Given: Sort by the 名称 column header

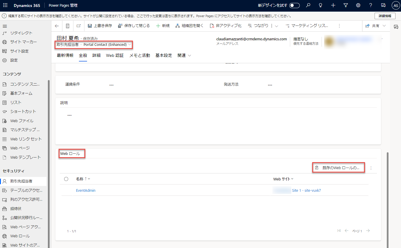Looking at the screenshot, I should pyautogui.click(x=83, y=179).
